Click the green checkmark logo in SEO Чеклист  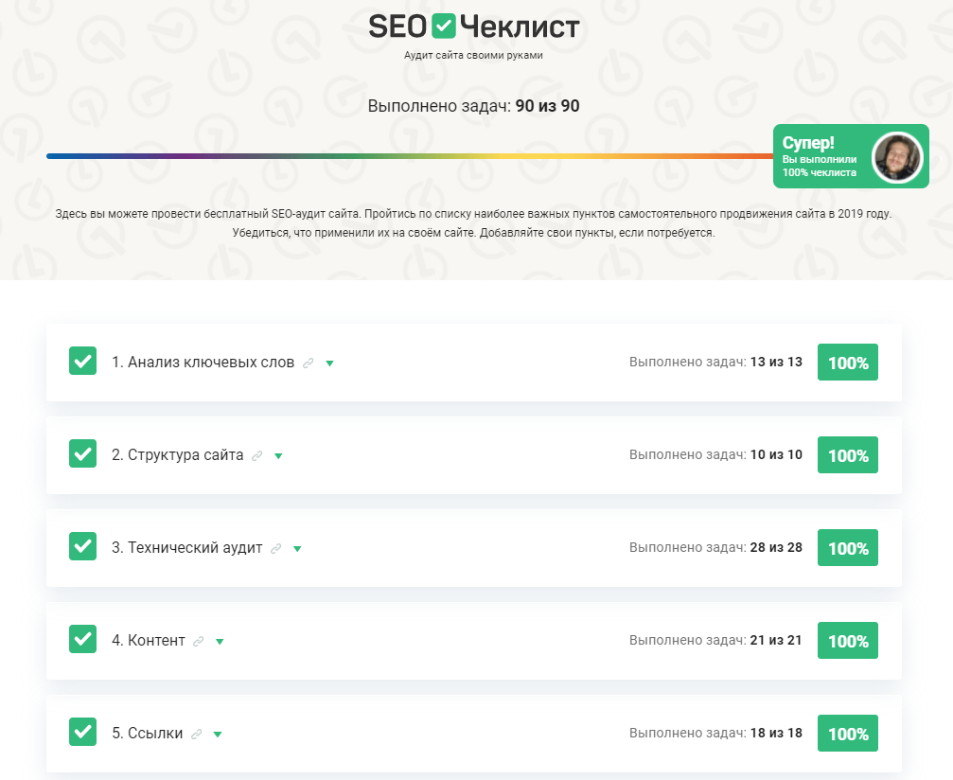pos(443,27)
